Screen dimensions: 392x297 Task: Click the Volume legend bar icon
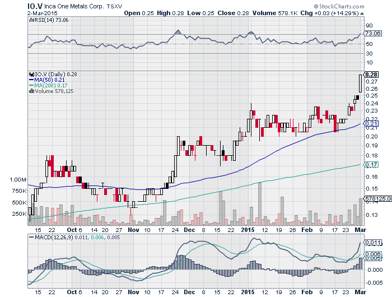[x=31, y=91]
